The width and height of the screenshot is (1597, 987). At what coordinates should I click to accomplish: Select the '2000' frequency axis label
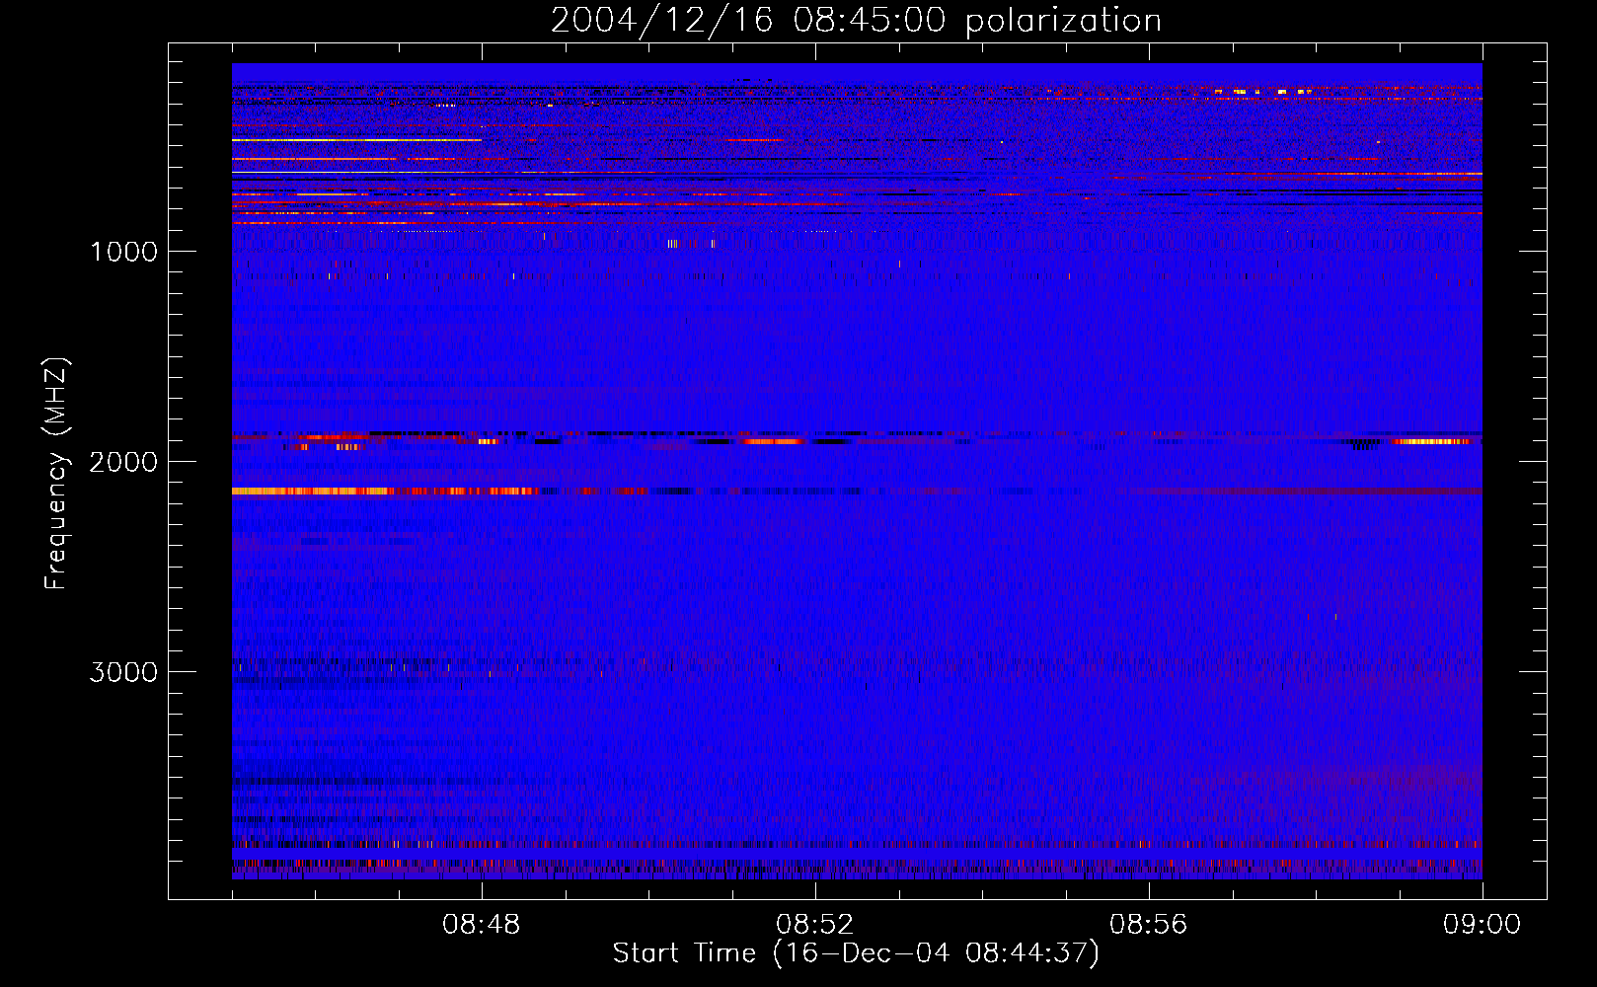pyautogui.click(x=123, y=462)
